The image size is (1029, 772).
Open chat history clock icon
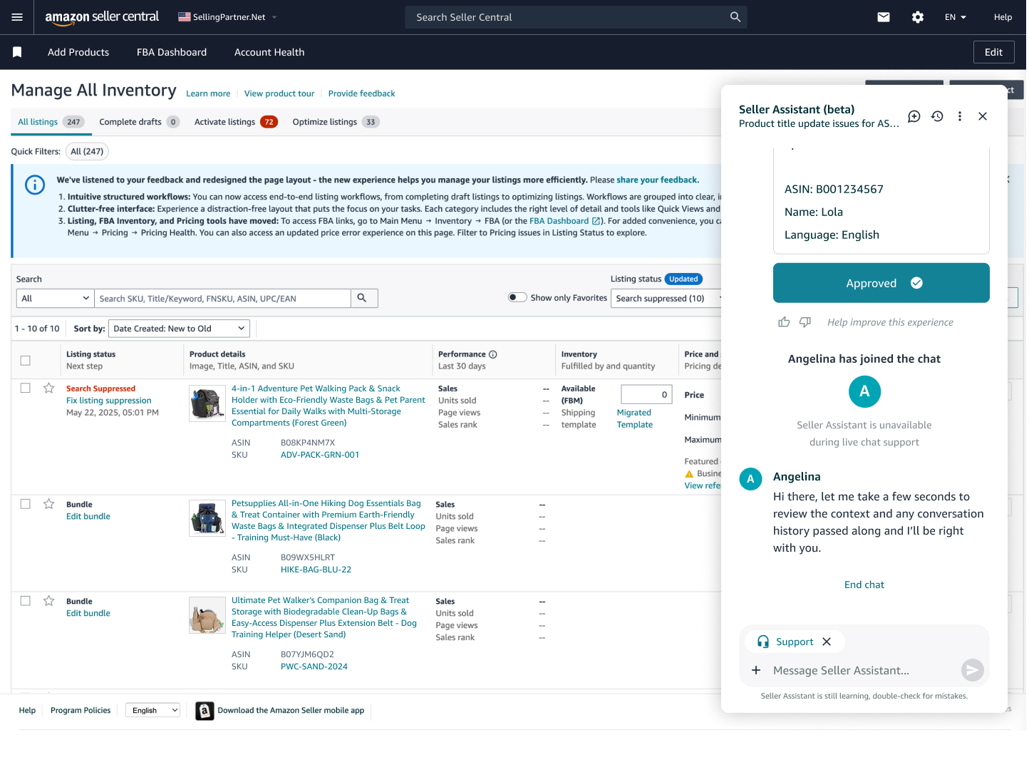[937, 116]
